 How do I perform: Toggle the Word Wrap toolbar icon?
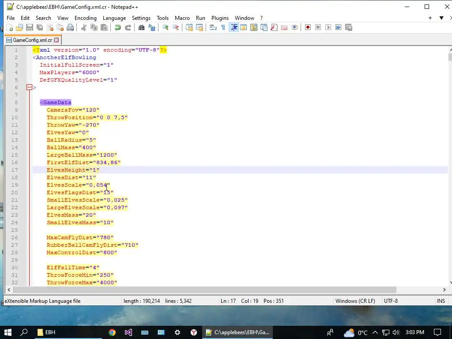213,27
